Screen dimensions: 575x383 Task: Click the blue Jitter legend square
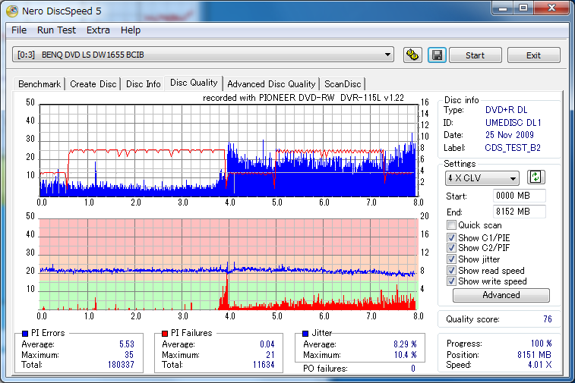tap(305, 333)
